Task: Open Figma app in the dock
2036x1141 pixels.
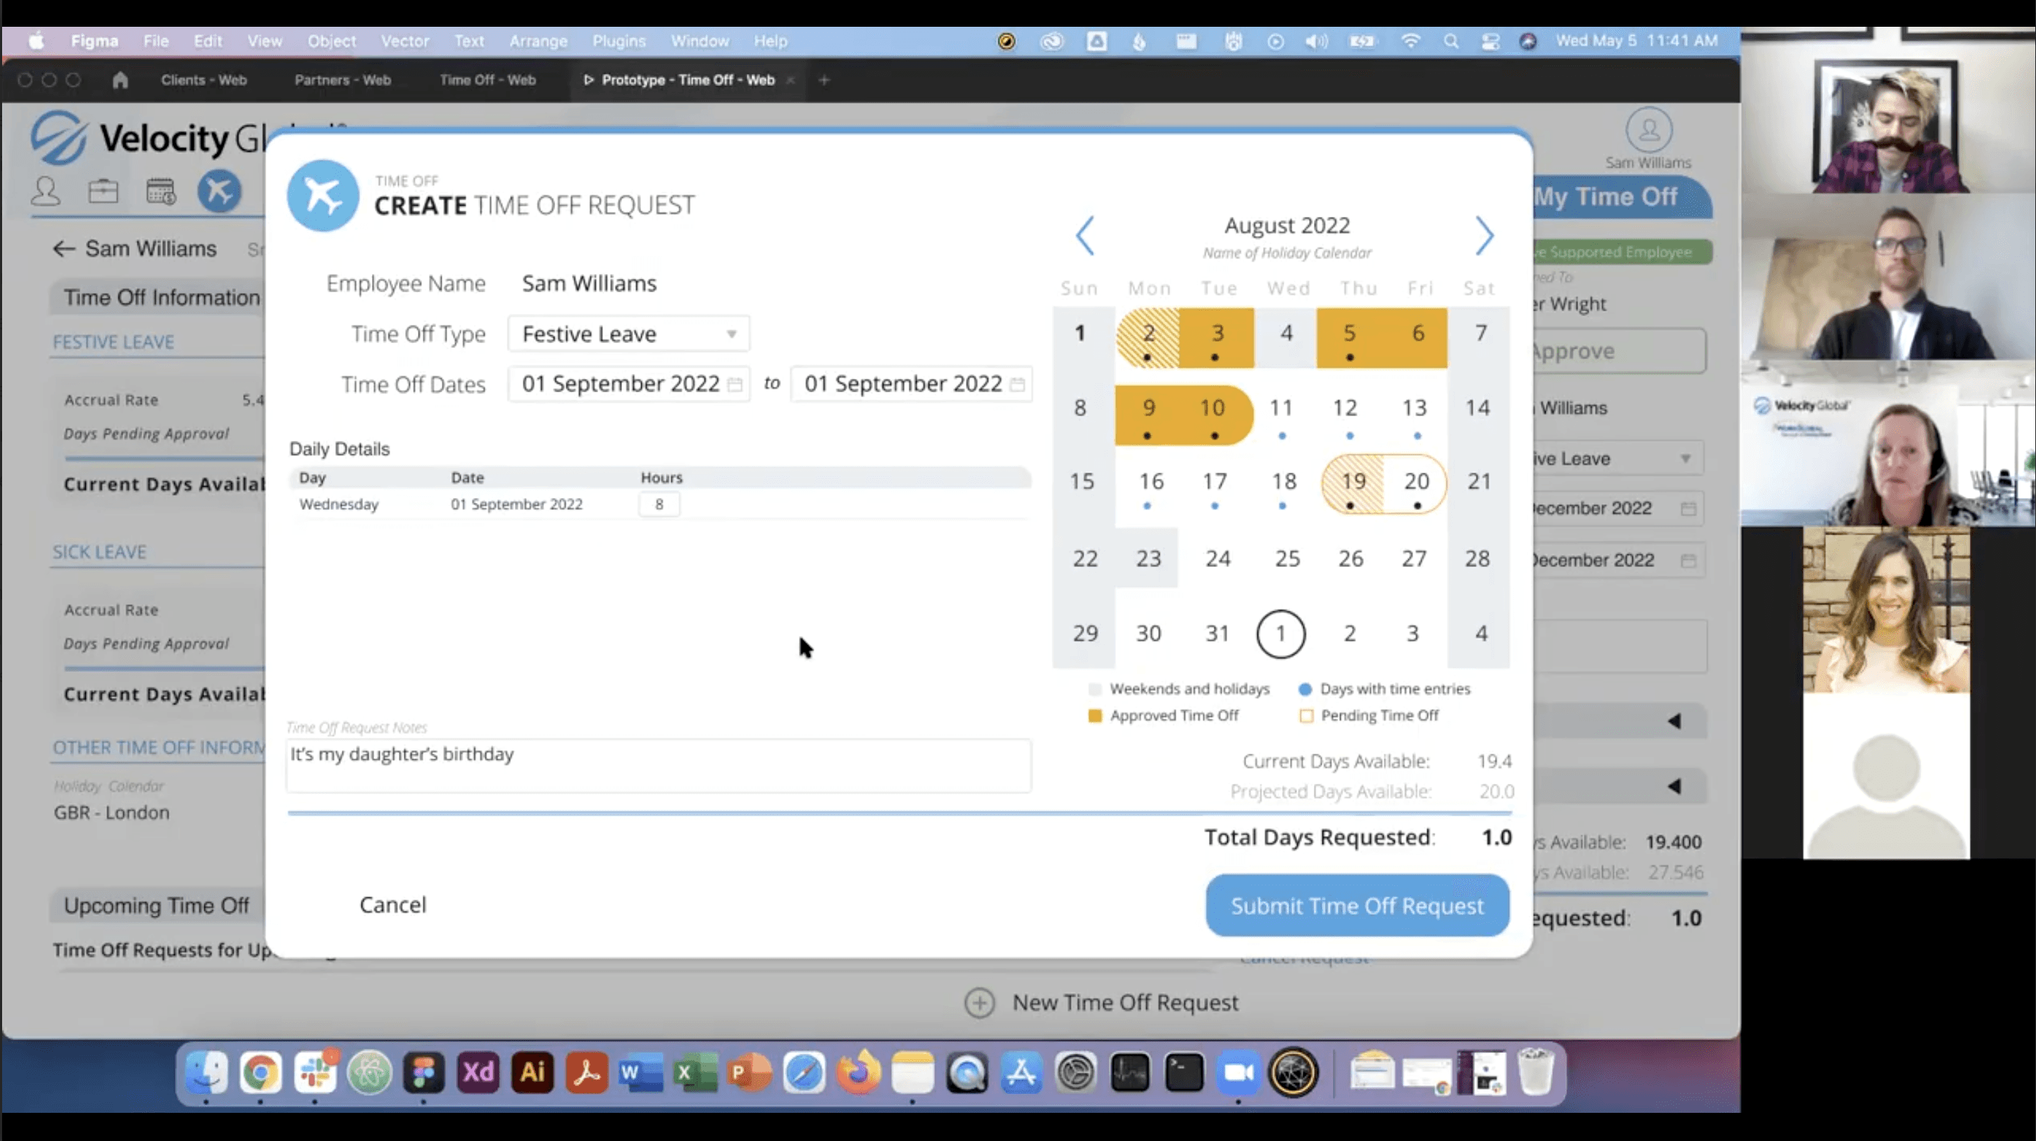Action: tap(423, 1072)
